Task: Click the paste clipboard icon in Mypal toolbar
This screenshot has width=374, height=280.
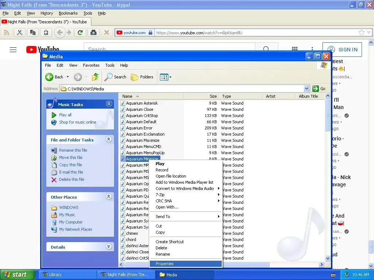Action: [46, 32]
